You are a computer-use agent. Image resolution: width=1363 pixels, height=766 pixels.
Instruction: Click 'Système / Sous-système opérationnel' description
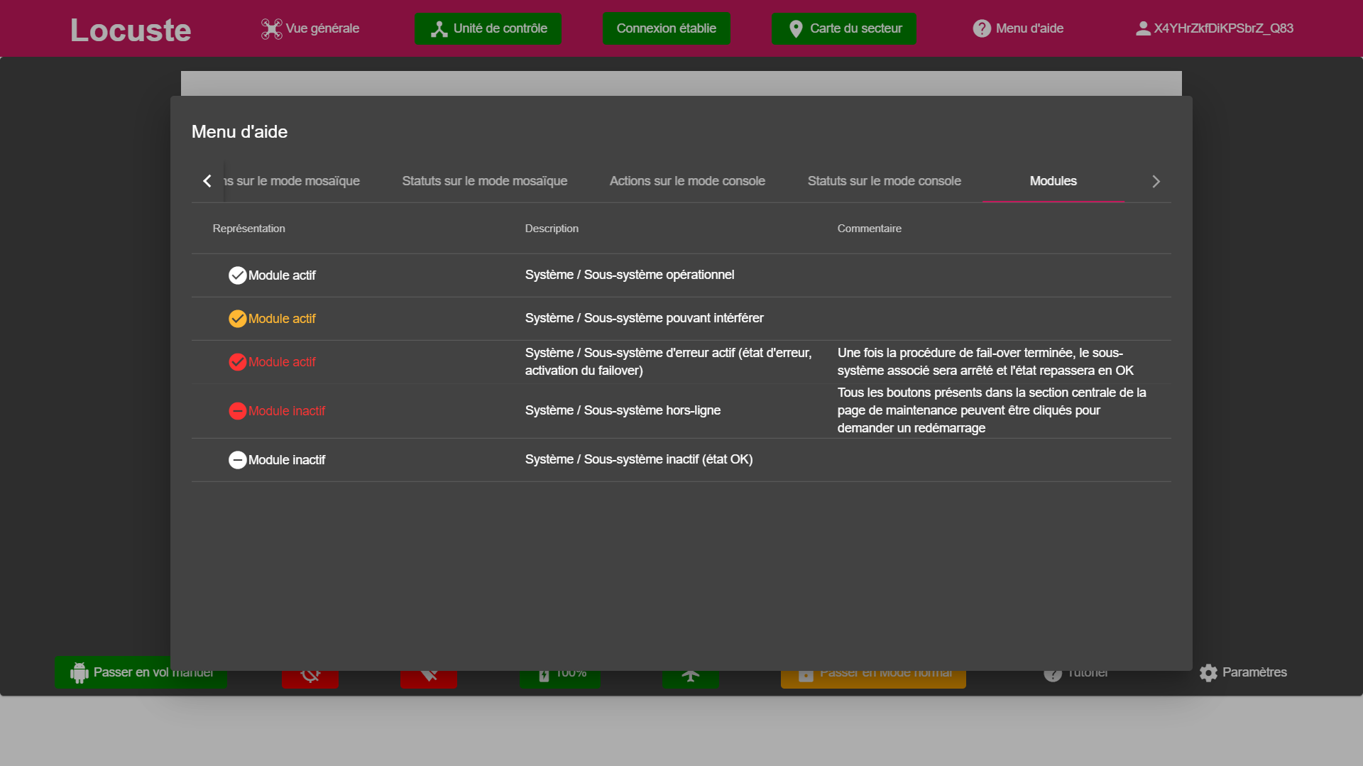point(630,275)
